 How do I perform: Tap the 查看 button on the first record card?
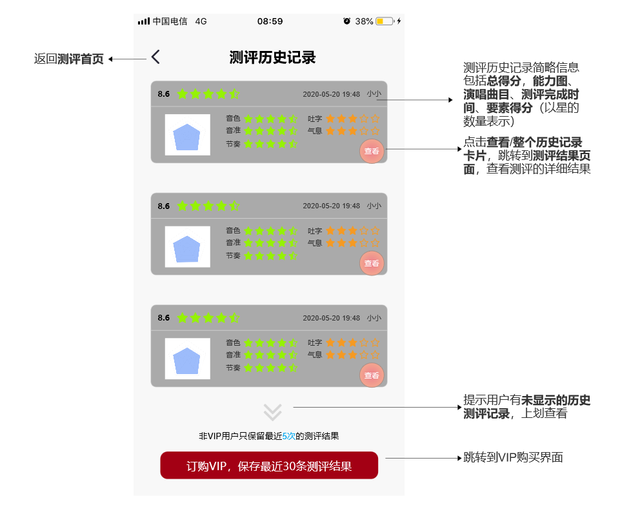[x=372, y=152]
